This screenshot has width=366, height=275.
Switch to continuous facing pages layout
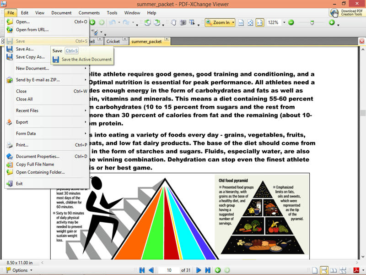tap(343, 270)
